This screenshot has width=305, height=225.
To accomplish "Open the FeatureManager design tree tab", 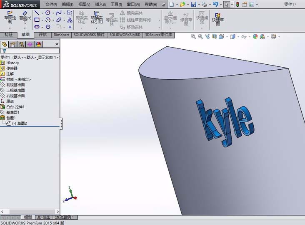I will tap(4, 44).
